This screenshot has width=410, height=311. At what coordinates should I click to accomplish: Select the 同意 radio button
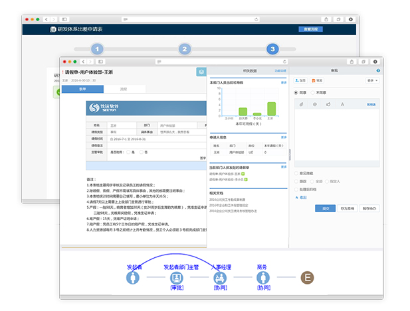pyautogui.click(x=296, y=92)
